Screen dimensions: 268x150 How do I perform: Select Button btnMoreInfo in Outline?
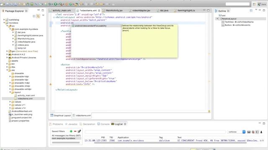(236, 25)
